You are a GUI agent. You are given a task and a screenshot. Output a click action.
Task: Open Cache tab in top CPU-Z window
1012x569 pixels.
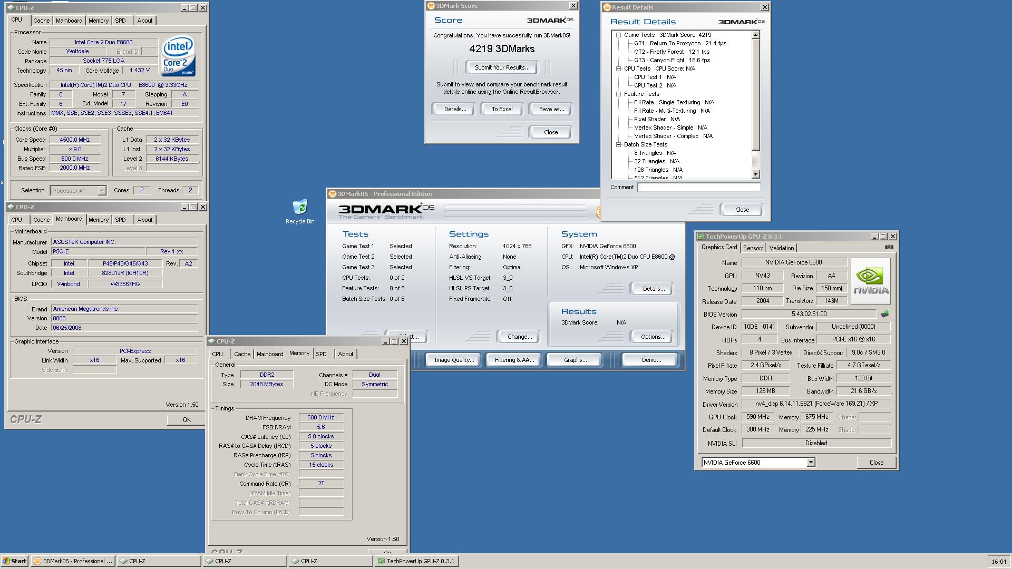(x=41, y=21)
